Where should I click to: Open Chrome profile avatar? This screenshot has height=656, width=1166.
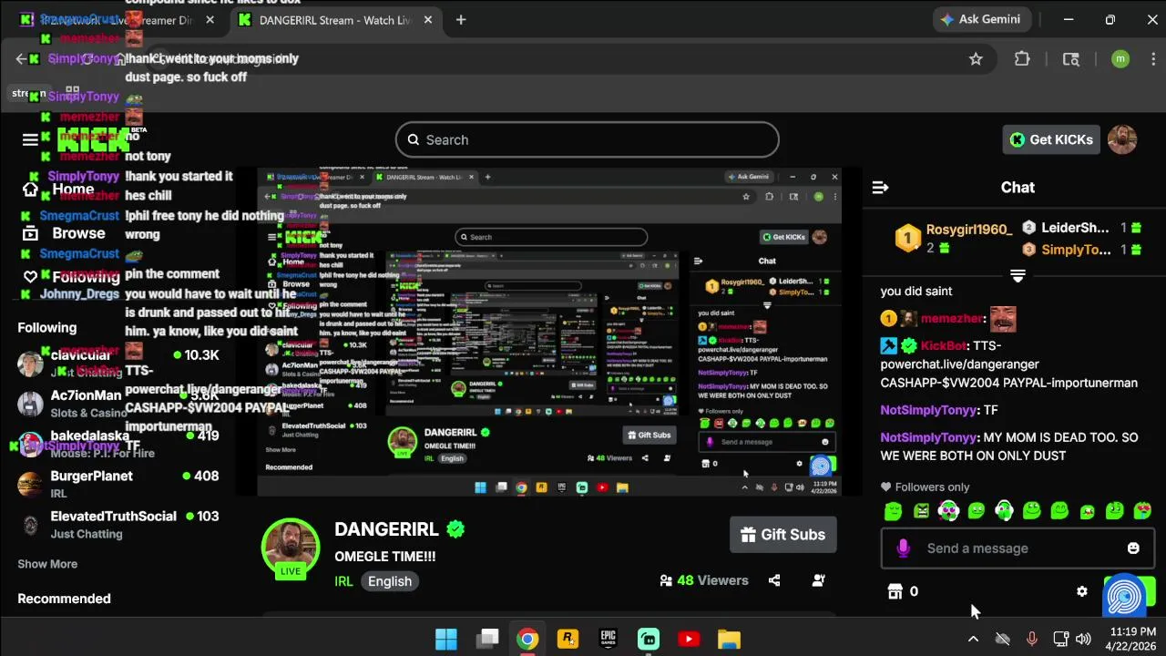coord(1120,59)
